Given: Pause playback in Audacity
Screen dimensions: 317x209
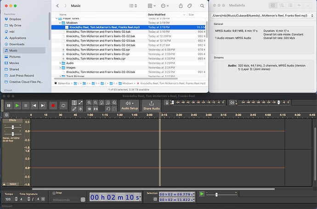Looking at the screenshot, I should click(9, 106).
